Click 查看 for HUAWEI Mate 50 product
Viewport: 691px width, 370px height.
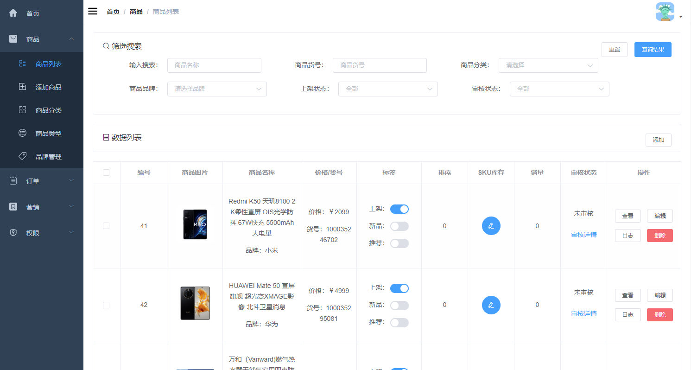(x=628, y=295)
